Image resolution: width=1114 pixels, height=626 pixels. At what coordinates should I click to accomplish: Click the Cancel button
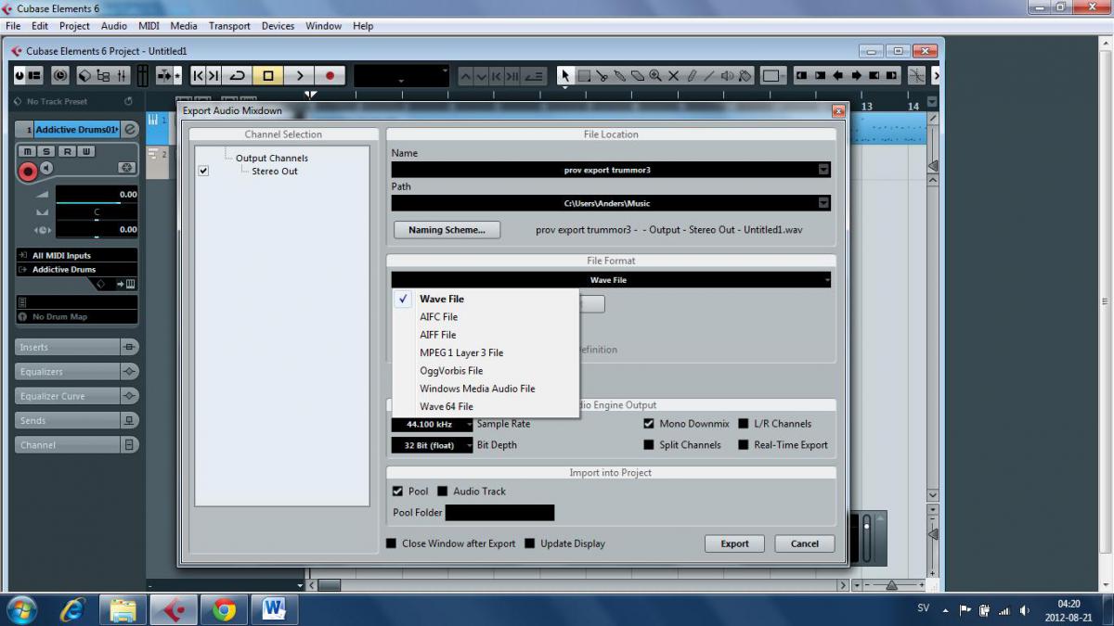point(805,543)
